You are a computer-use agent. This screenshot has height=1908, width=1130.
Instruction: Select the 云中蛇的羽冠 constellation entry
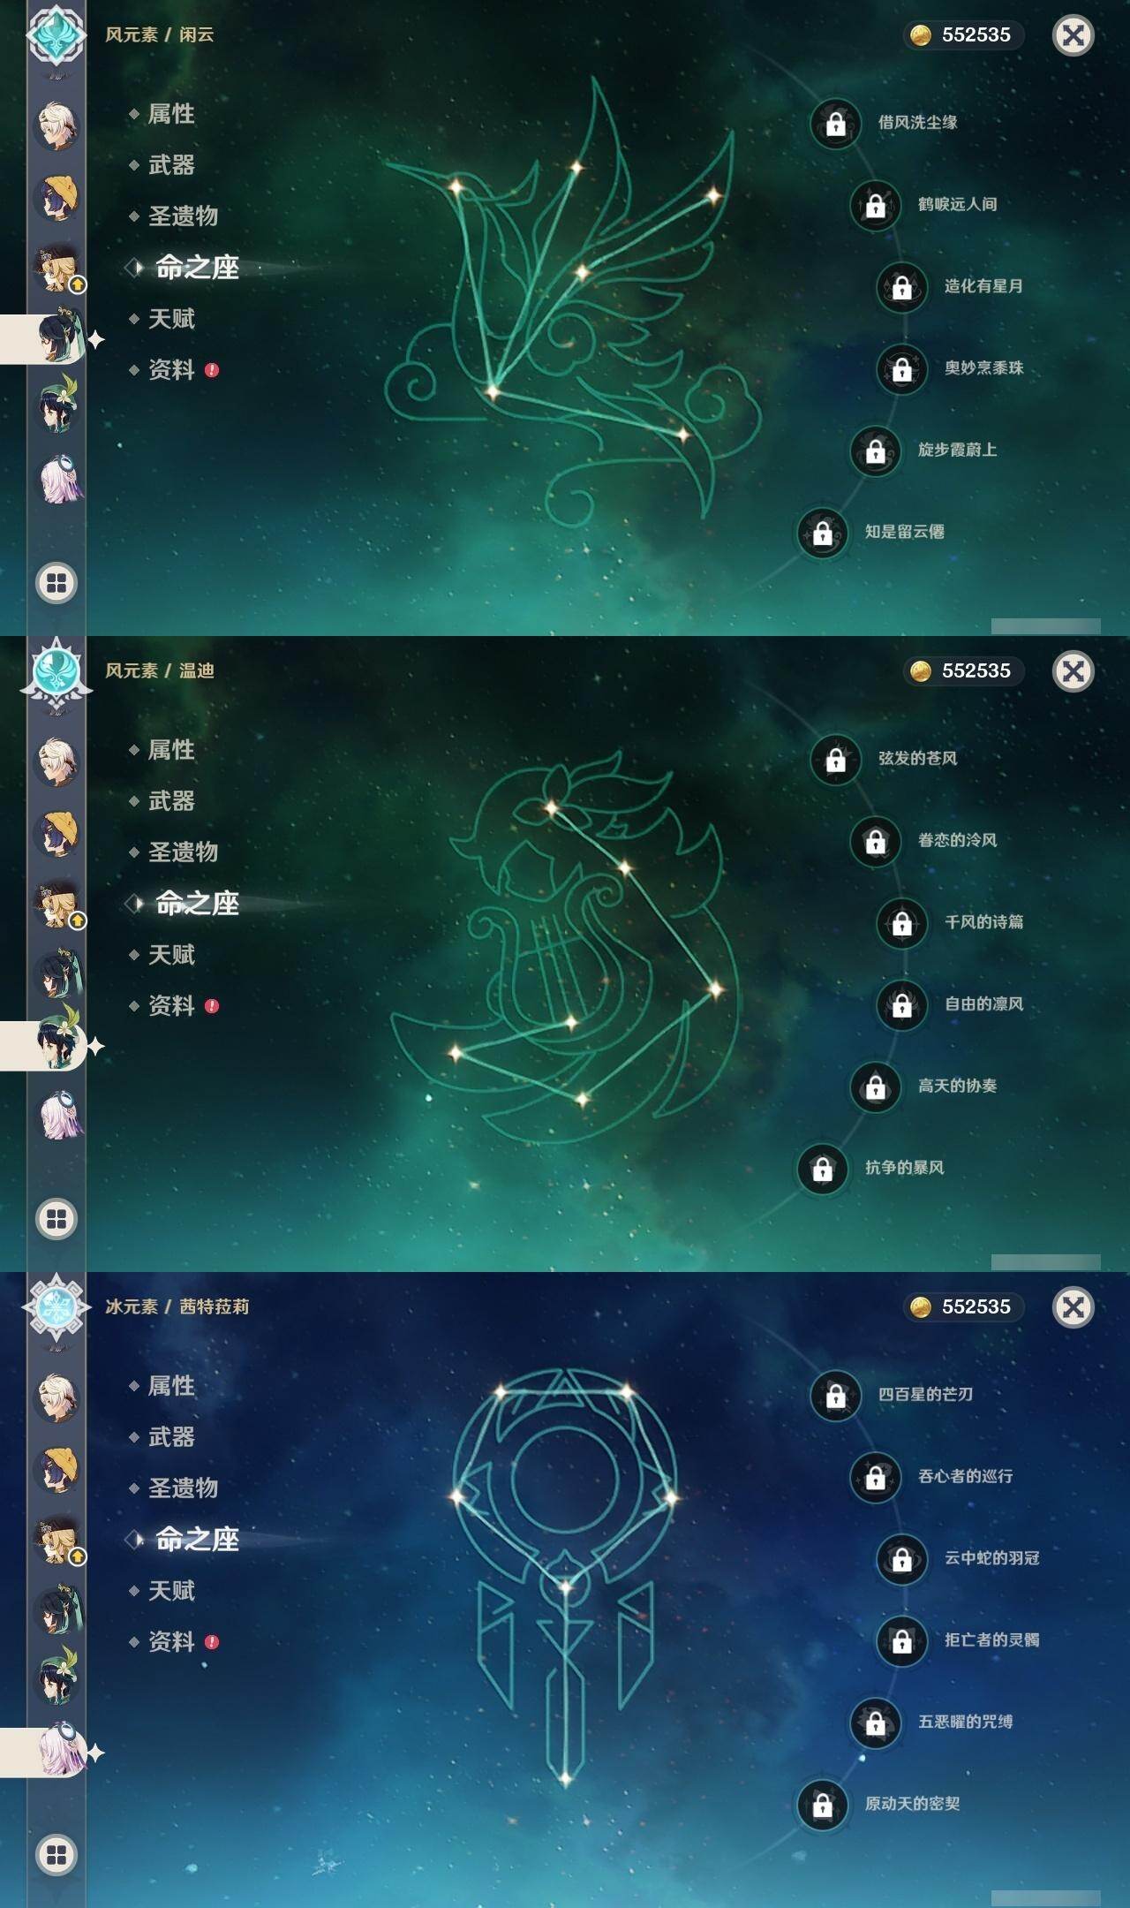point(959,1558)
